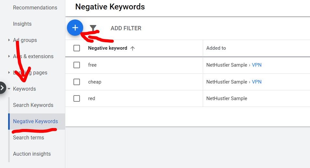Check the box for keyword cheap
This screenshot has width=310, height=168.
(77, 82)
